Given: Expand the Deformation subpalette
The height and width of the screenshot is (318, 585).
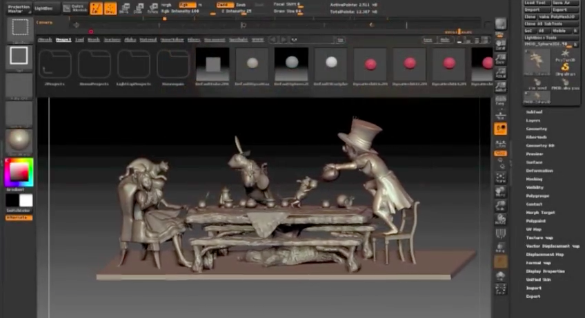Looking at the screenshot, I should coord(539,171).
